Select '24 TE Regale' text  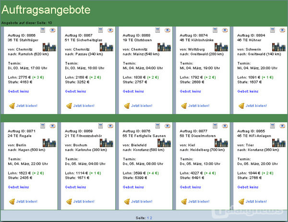[x=20, y=136]
